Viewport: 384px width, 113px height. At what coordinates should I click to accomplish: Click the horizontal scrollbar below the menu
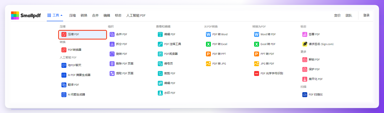pyautogui.click(x=90, y=109)
